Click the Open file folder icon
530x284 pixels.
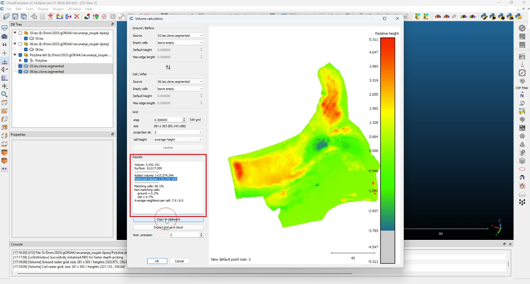coord(6,17)
